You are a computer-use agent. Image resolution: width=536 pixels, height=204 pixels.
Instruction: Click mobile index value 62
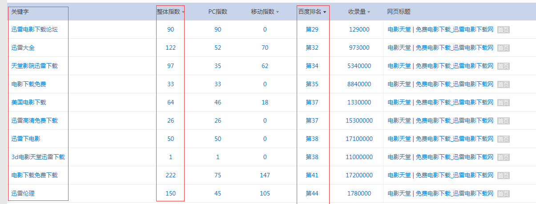point(265,66)
